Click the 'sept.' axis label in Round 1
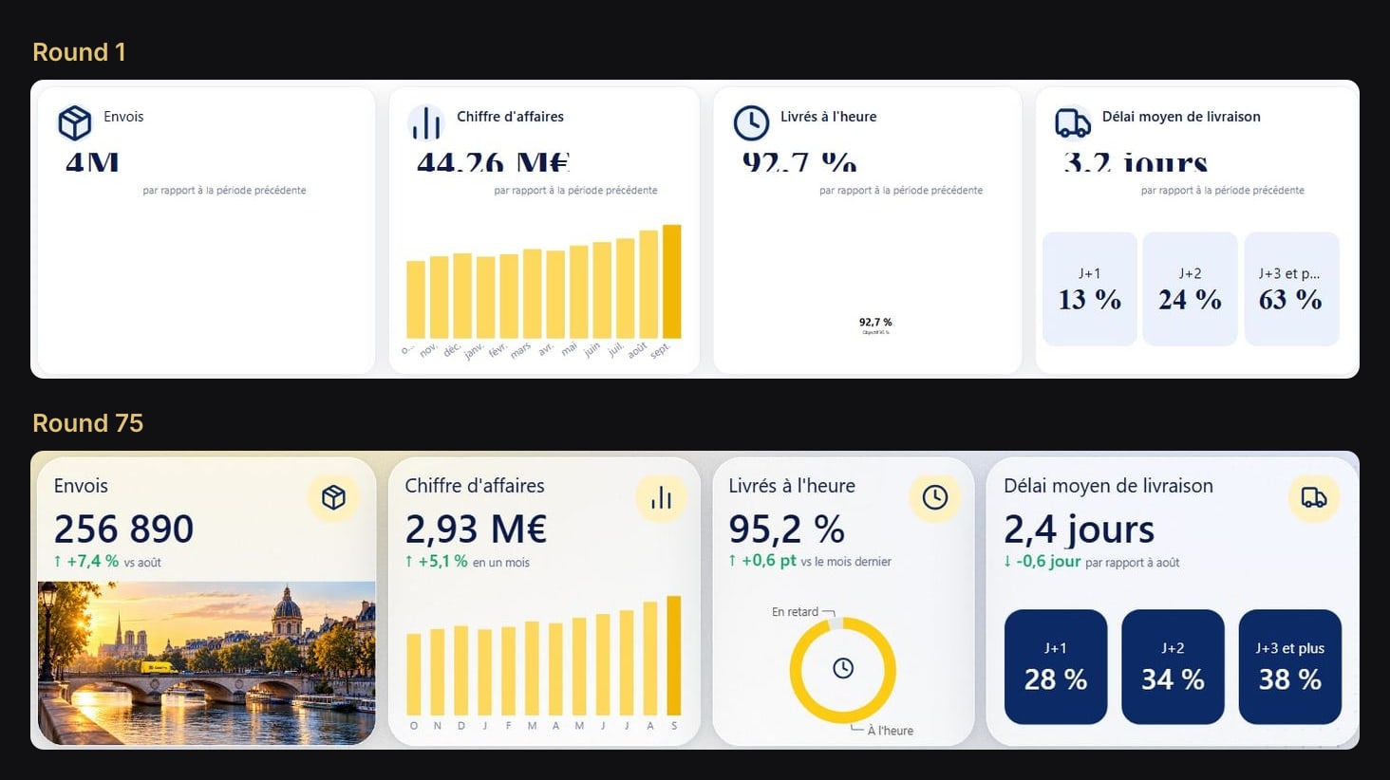This screenshot has width=1390, height=780. pos(660,350)
